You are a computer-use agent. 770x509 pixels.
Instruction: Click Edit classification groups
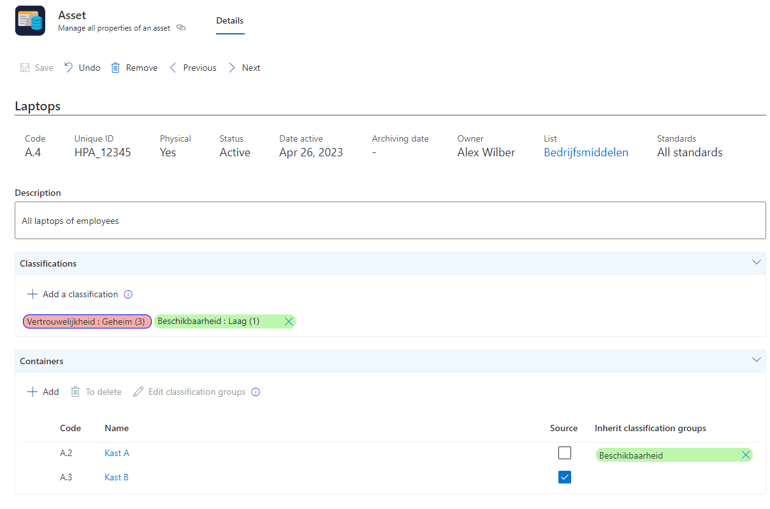[196, 392]
